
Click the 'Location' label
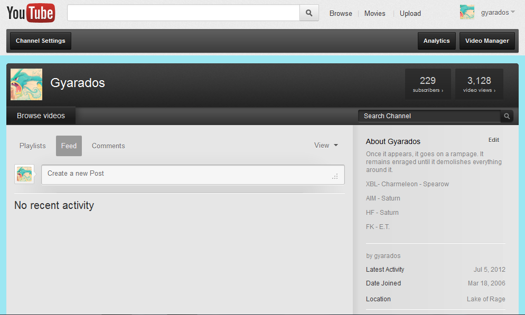[378, 299]
